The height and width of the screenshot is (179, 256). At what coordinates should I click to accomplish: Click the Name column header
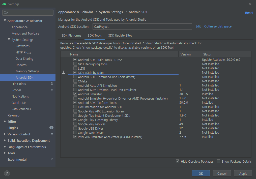click(123, 54)
